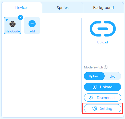Switch mode to Live
The height and width of the screenshot is (119, 125).
(x=113, y=76)
